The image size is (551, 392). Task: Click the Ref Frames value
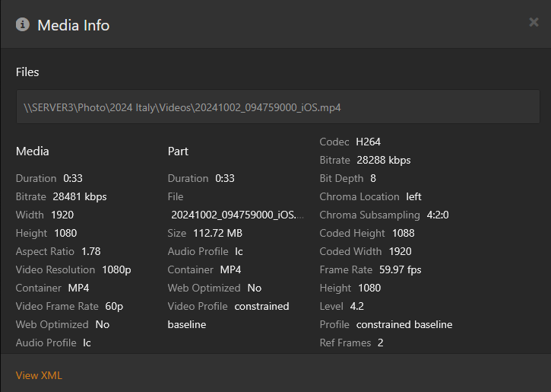coord(380,343)
